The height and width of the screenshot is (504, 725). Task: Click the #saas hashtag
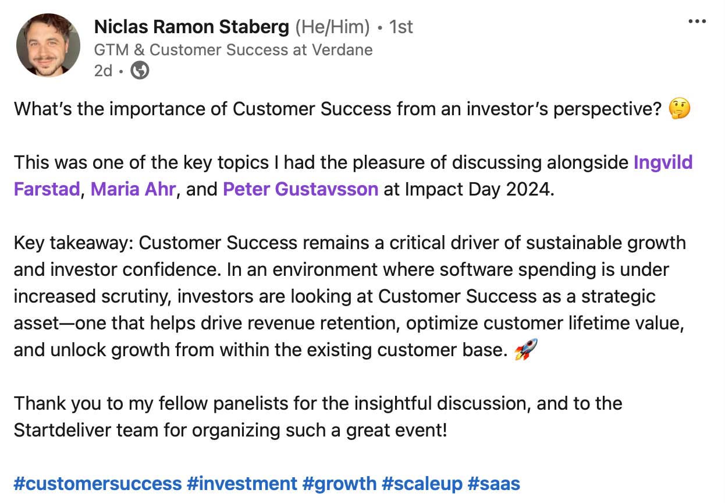click(493, 484)
